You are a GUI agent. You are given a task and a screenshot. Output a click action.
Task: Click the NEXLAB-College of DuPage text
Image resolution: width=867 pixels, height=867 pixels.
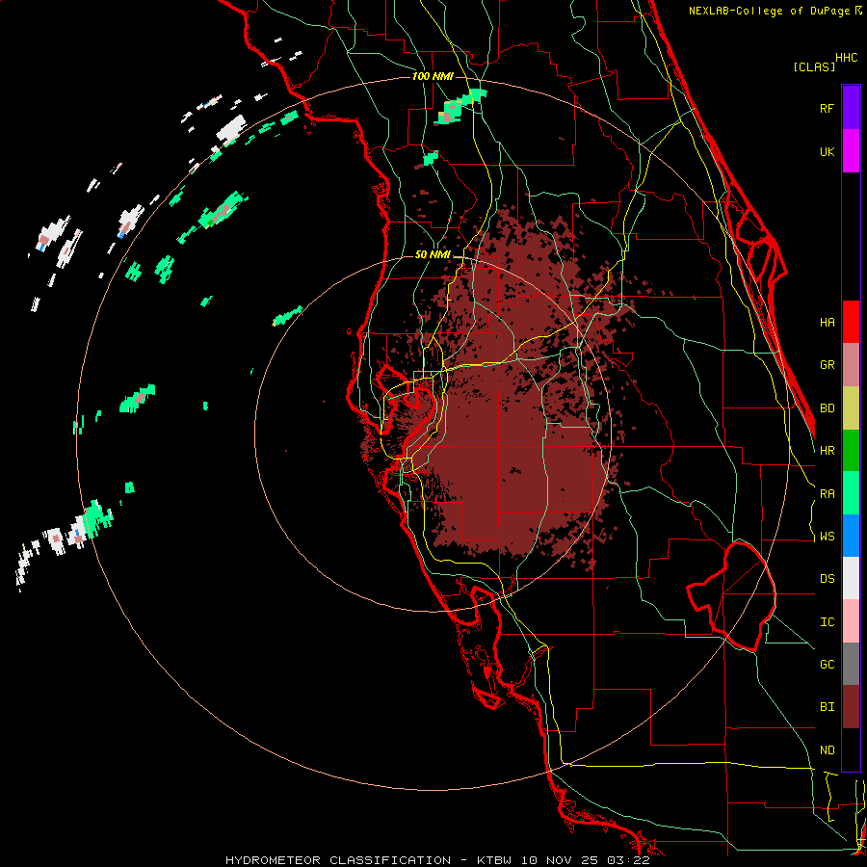coord(769,11)
